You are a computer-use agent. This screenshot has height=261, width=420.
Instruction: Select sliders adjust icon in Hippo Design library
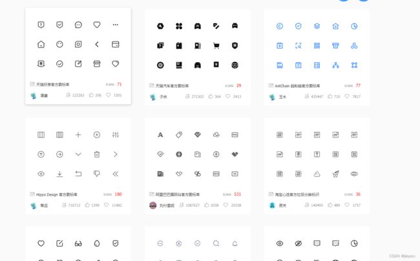coord(116,134)
